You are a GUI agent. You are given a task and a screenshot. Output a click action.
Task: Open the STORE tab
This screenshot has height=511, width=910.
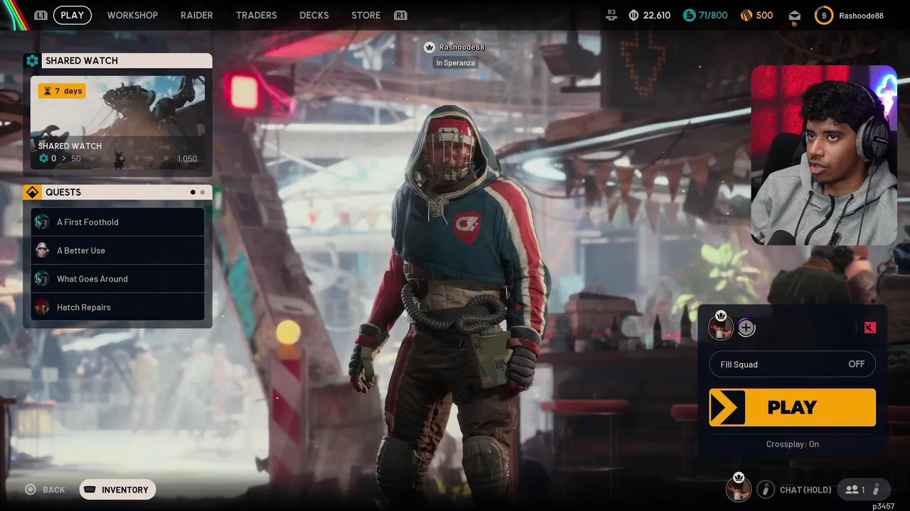366,15
